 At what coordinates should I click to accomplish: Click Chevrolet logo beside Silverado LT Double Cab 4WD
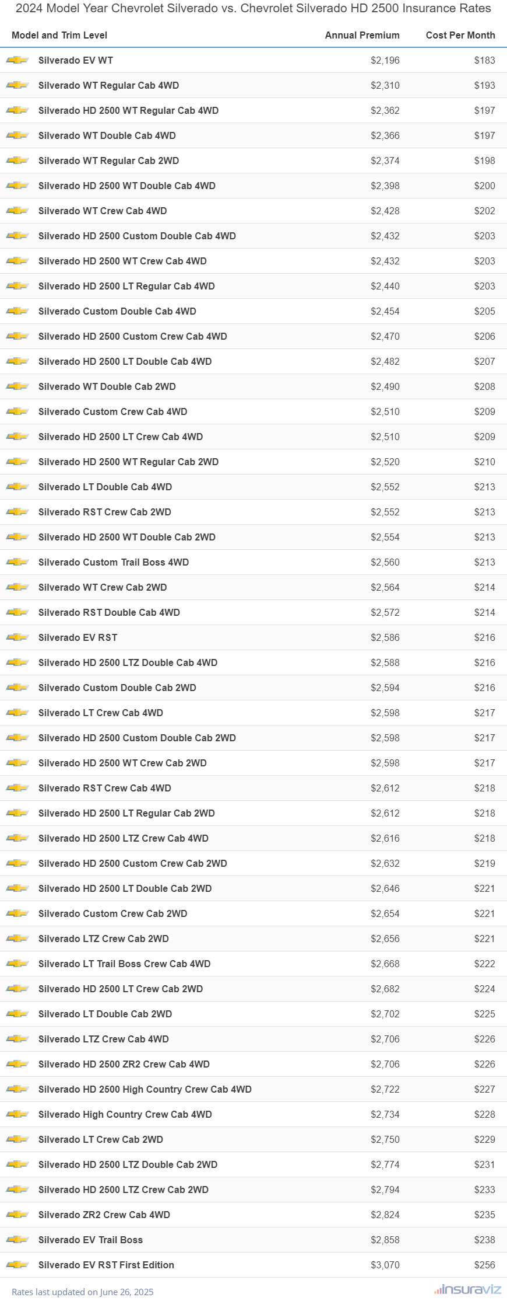(x=17, y=487)
